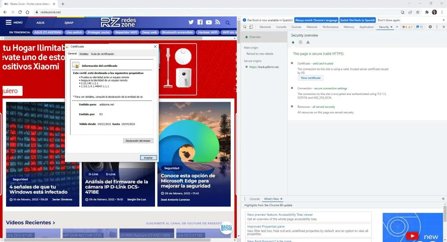The height and width of the screenshot is (242, 447).
Task: Switch to the Detalles certificate tab
Action: (84, 54)
